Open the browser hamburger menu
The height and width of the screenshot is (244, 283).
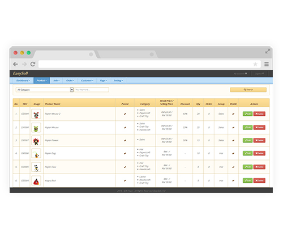[267, 64]
